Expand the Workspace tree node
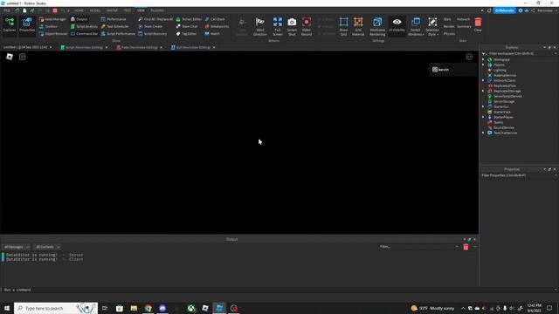559x314 pixels. pos(483,59)
